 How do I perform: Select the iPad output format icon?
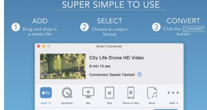click(109, 93)
